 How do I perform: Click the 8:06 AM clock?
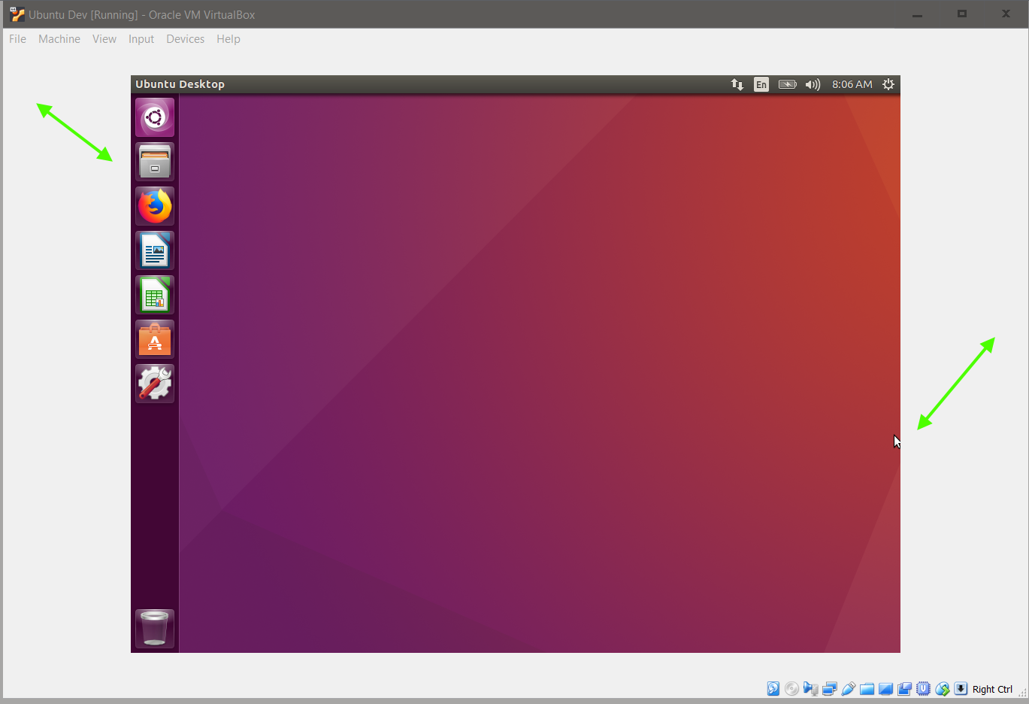click(x=852, y=84)
